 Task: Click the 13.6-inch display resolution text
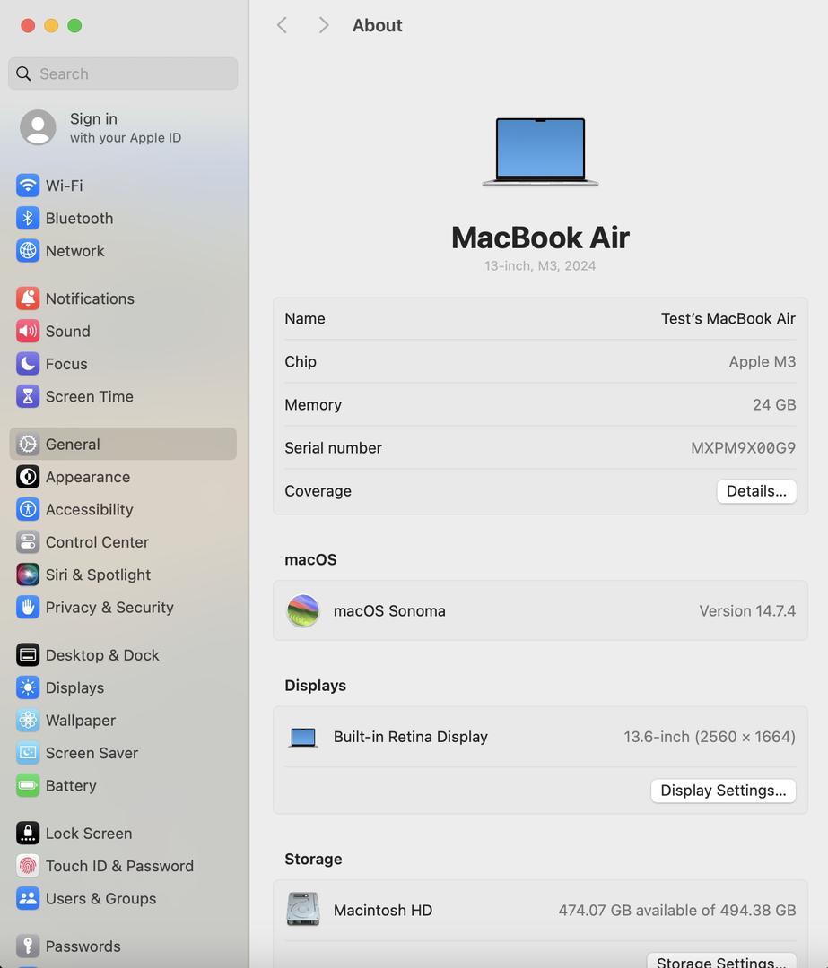[710, 737]
